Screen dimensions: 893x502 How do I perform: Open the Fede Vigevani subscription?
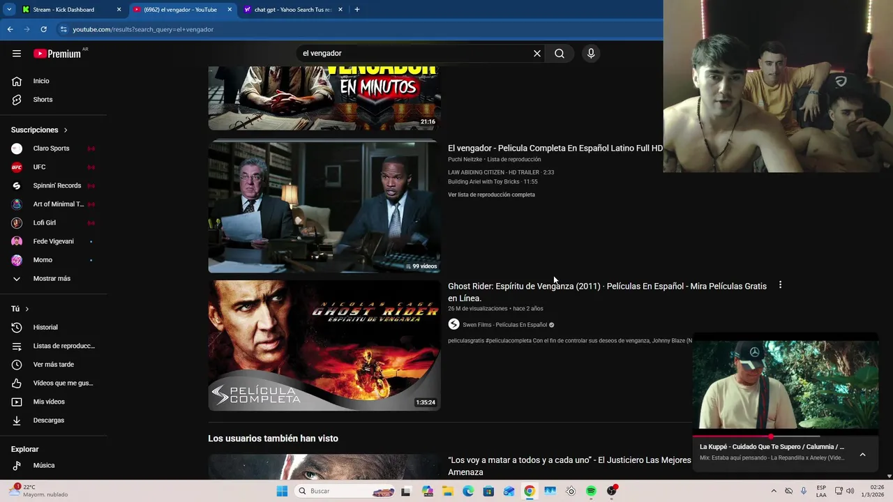[53, 241]
